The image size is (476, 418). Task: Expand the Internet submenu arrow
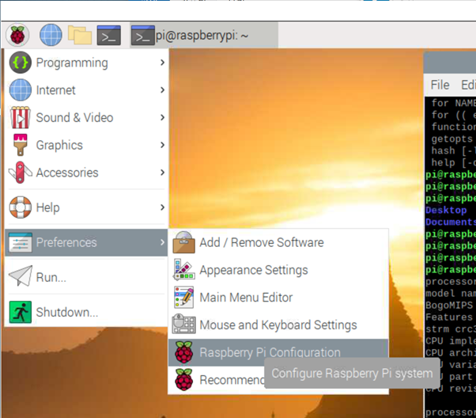click(162, 90)
